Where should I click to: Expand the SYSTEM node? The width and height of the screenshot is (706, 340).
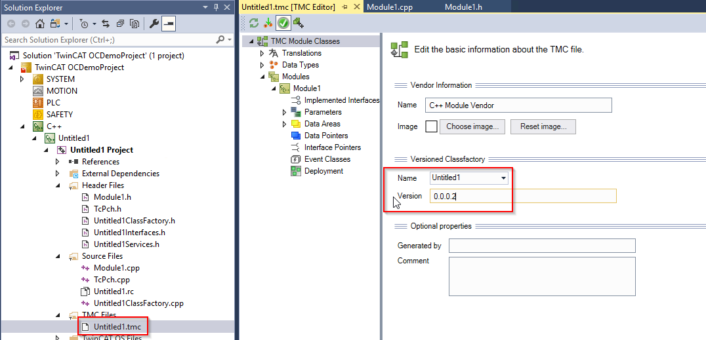(x=22, y=79)
